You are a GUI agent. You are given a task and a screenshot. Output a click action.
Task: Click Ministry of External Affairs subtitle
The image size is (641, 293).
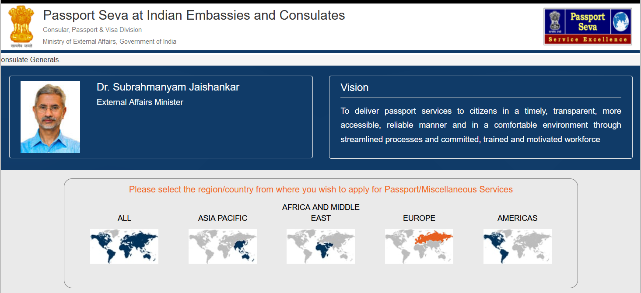[109, 42]
